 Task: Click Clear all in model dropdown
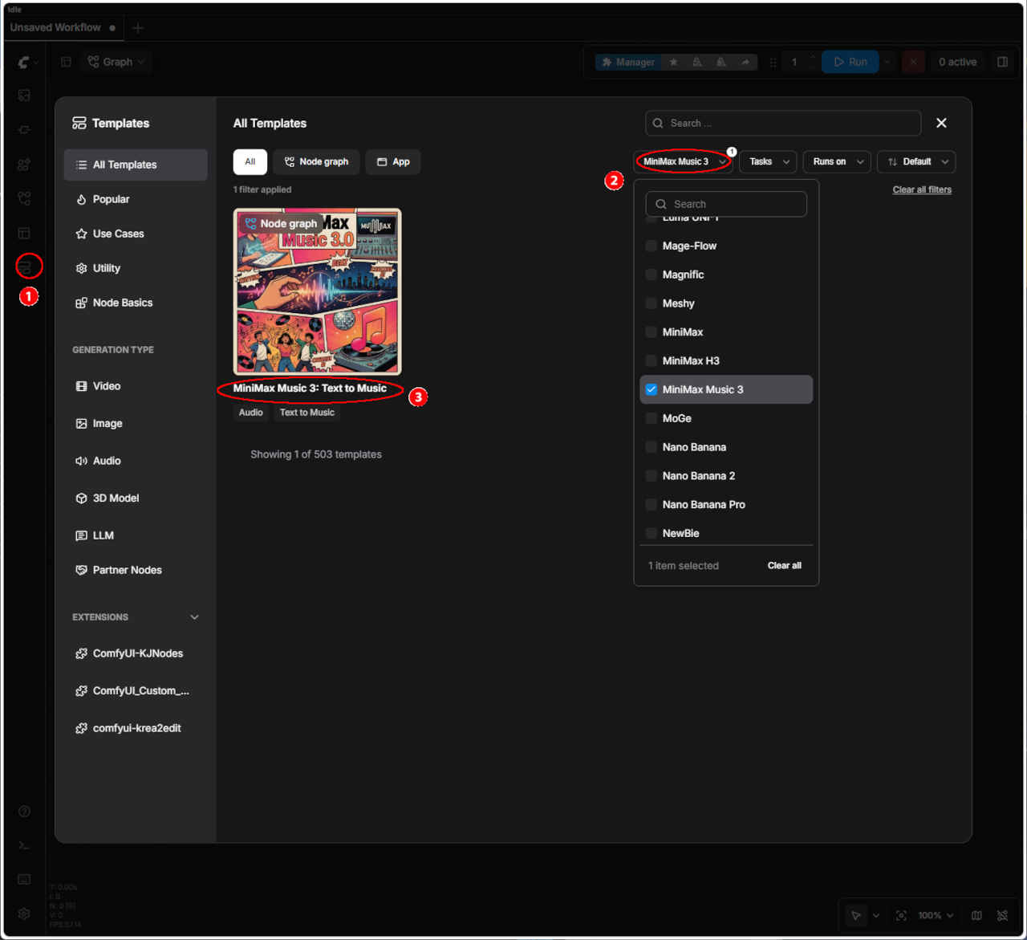pyautogui.click(x=784, y=565)
